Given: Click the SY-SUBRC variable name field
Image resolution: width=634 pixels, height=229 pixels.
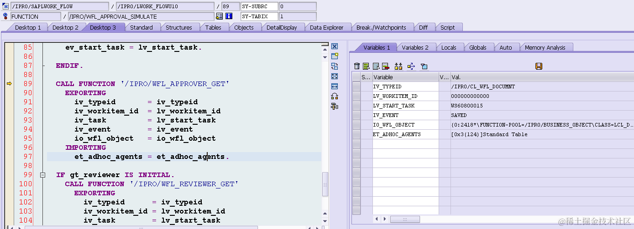Looking at the screenshot, I should (x=259, y=6).
